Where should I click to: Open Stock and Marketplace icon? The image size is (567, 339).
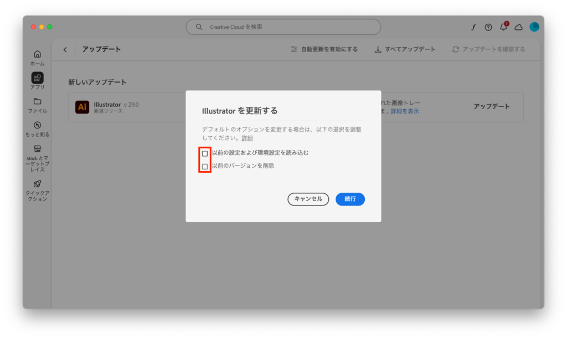coord(37,149)
